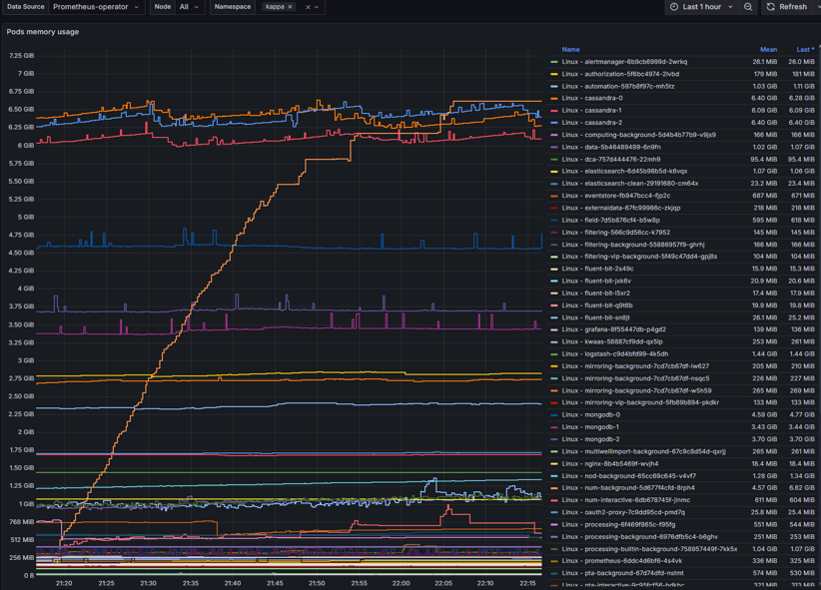Clear all Namespace values with the X
This screenshot has height=590, width=821.
[308, 7]
